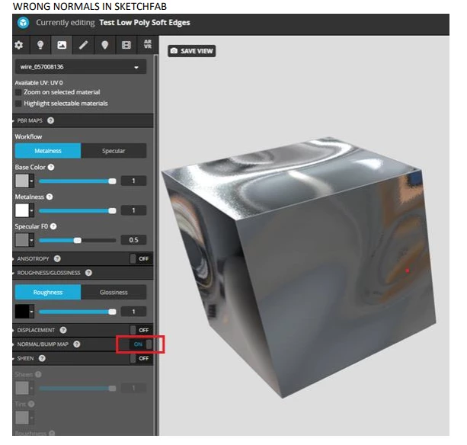Click the Specular F0 slider handle

(x=78, y=240)
